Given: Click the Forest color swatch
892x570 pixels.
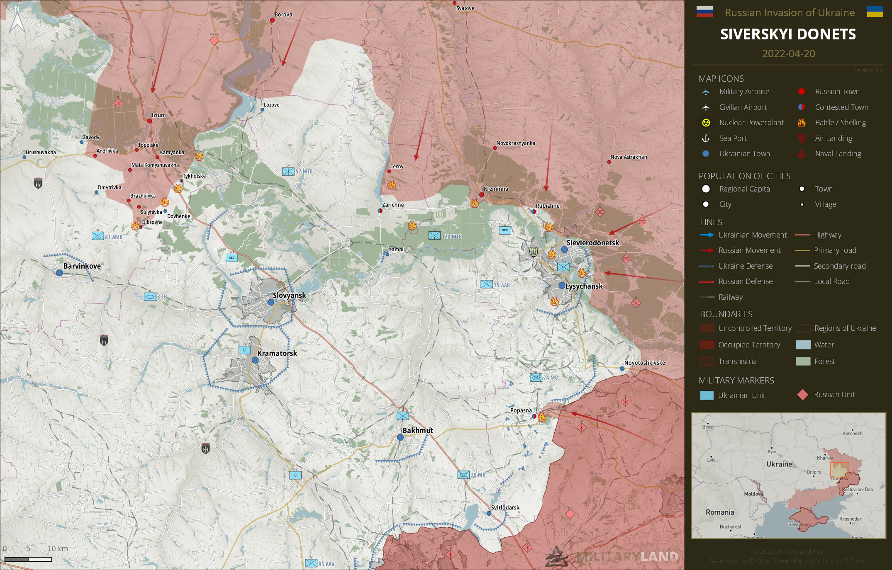Looking at the screenshot, I should click(x=803, y=361).
